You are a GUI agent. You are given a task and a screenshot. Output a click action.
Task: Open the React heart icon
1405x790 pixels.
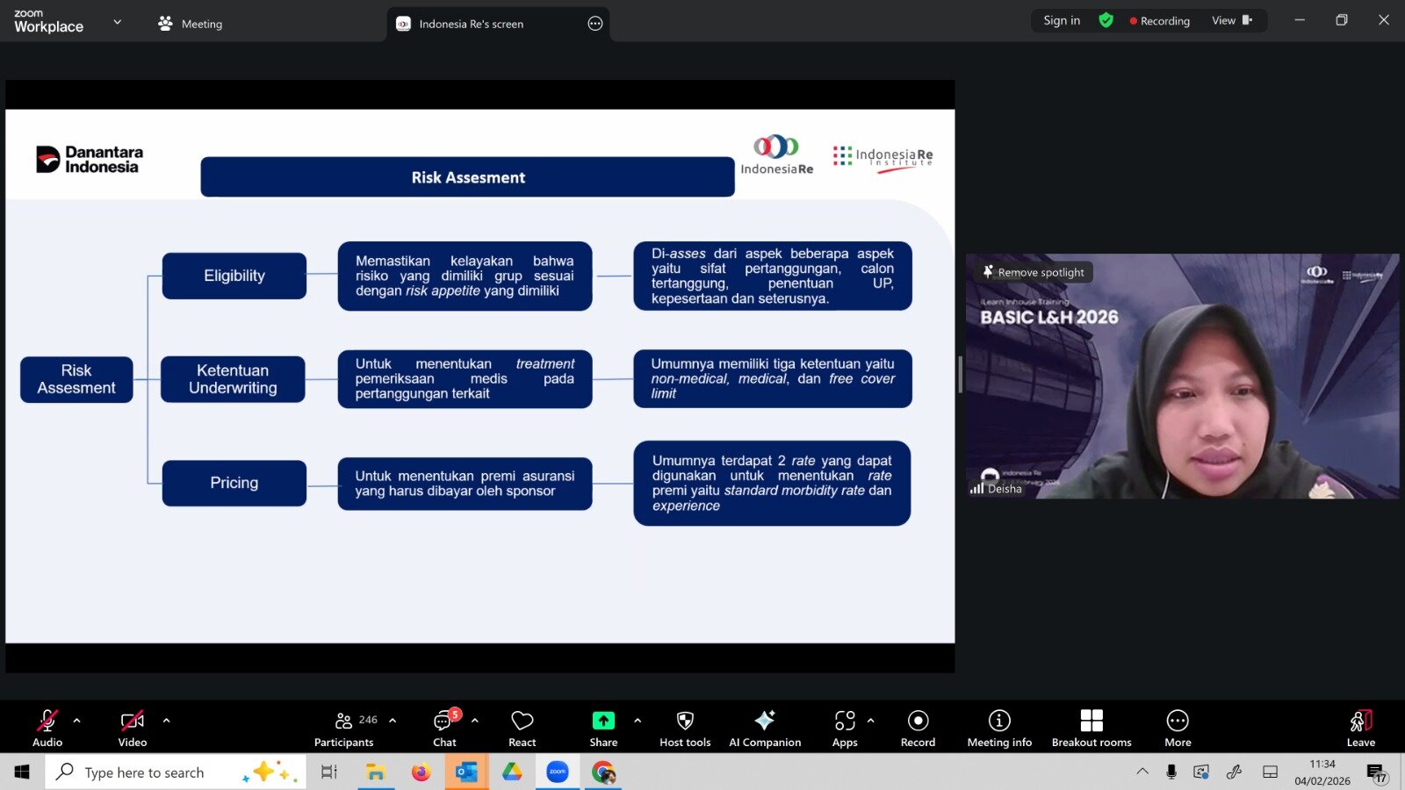tap(522, 728)
